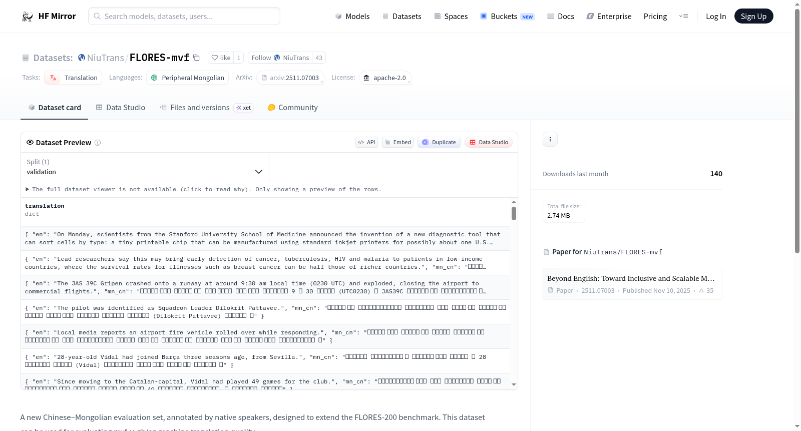Open Spaces in the top navigation

(451, 17)
